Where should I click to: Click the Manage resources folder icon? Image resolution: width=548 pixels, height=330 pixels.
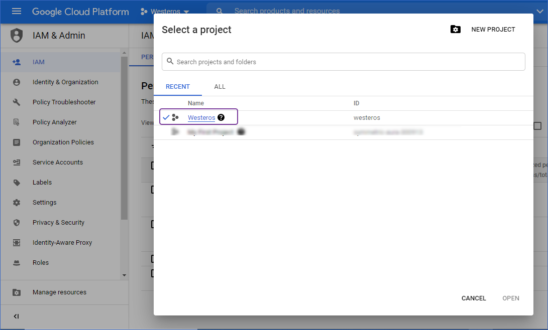click(17, 292)
